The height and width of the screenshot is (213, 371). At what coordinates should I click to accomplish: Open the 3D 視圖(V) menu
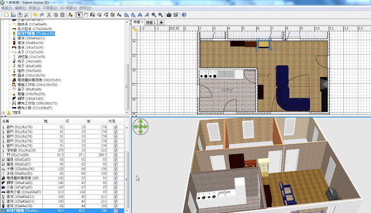point(68,8)
